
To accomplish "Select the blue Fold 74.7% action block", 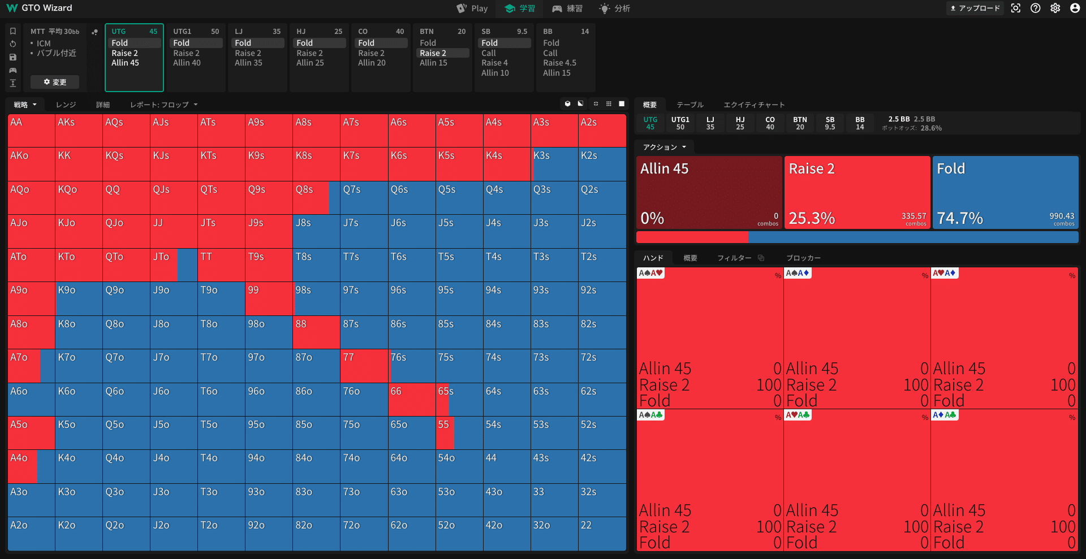I will pyautogui.click(x=1005, y=193).
